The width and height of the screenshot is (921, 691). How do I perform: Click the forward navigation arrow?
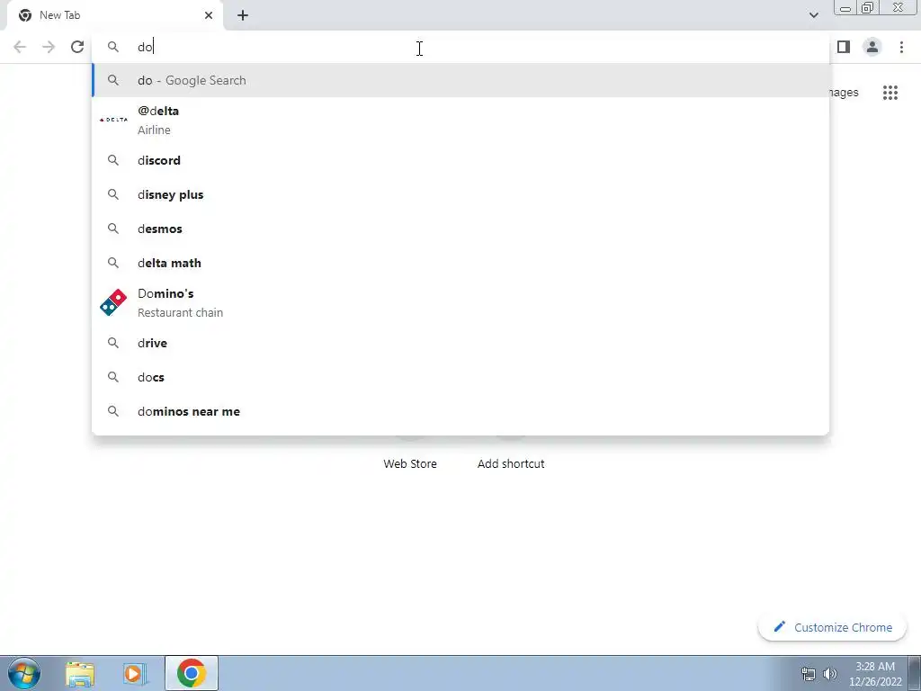coord(49,47)
